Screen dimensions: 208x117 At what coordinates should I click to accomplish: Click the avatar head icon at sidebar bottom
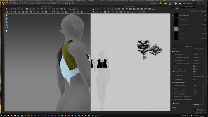(6, 31)
